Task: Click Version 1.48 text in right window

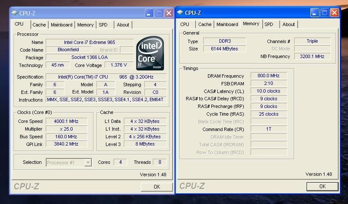Action: pyautogui.click(x=319, y=174)
